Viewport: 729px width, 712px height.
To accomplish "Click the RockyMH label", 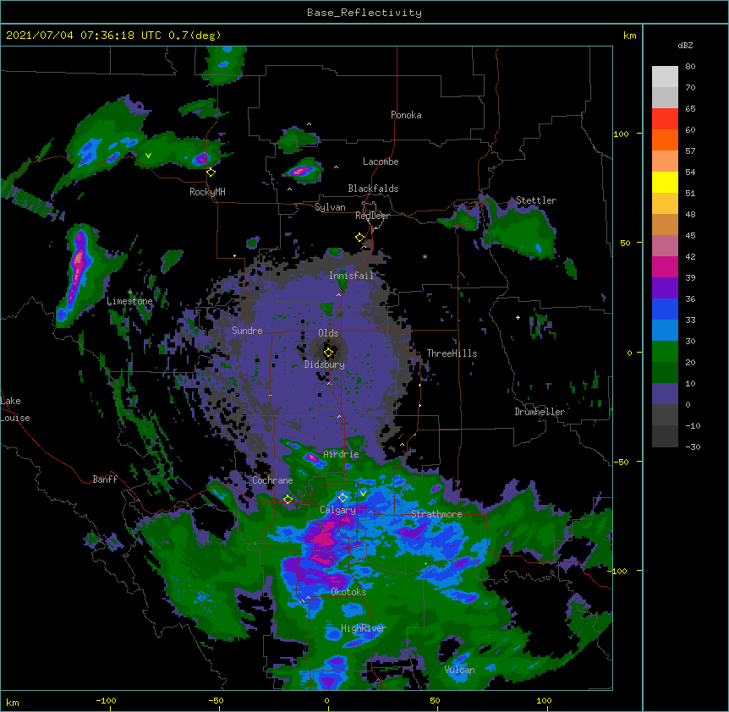I will pos(207,192).
